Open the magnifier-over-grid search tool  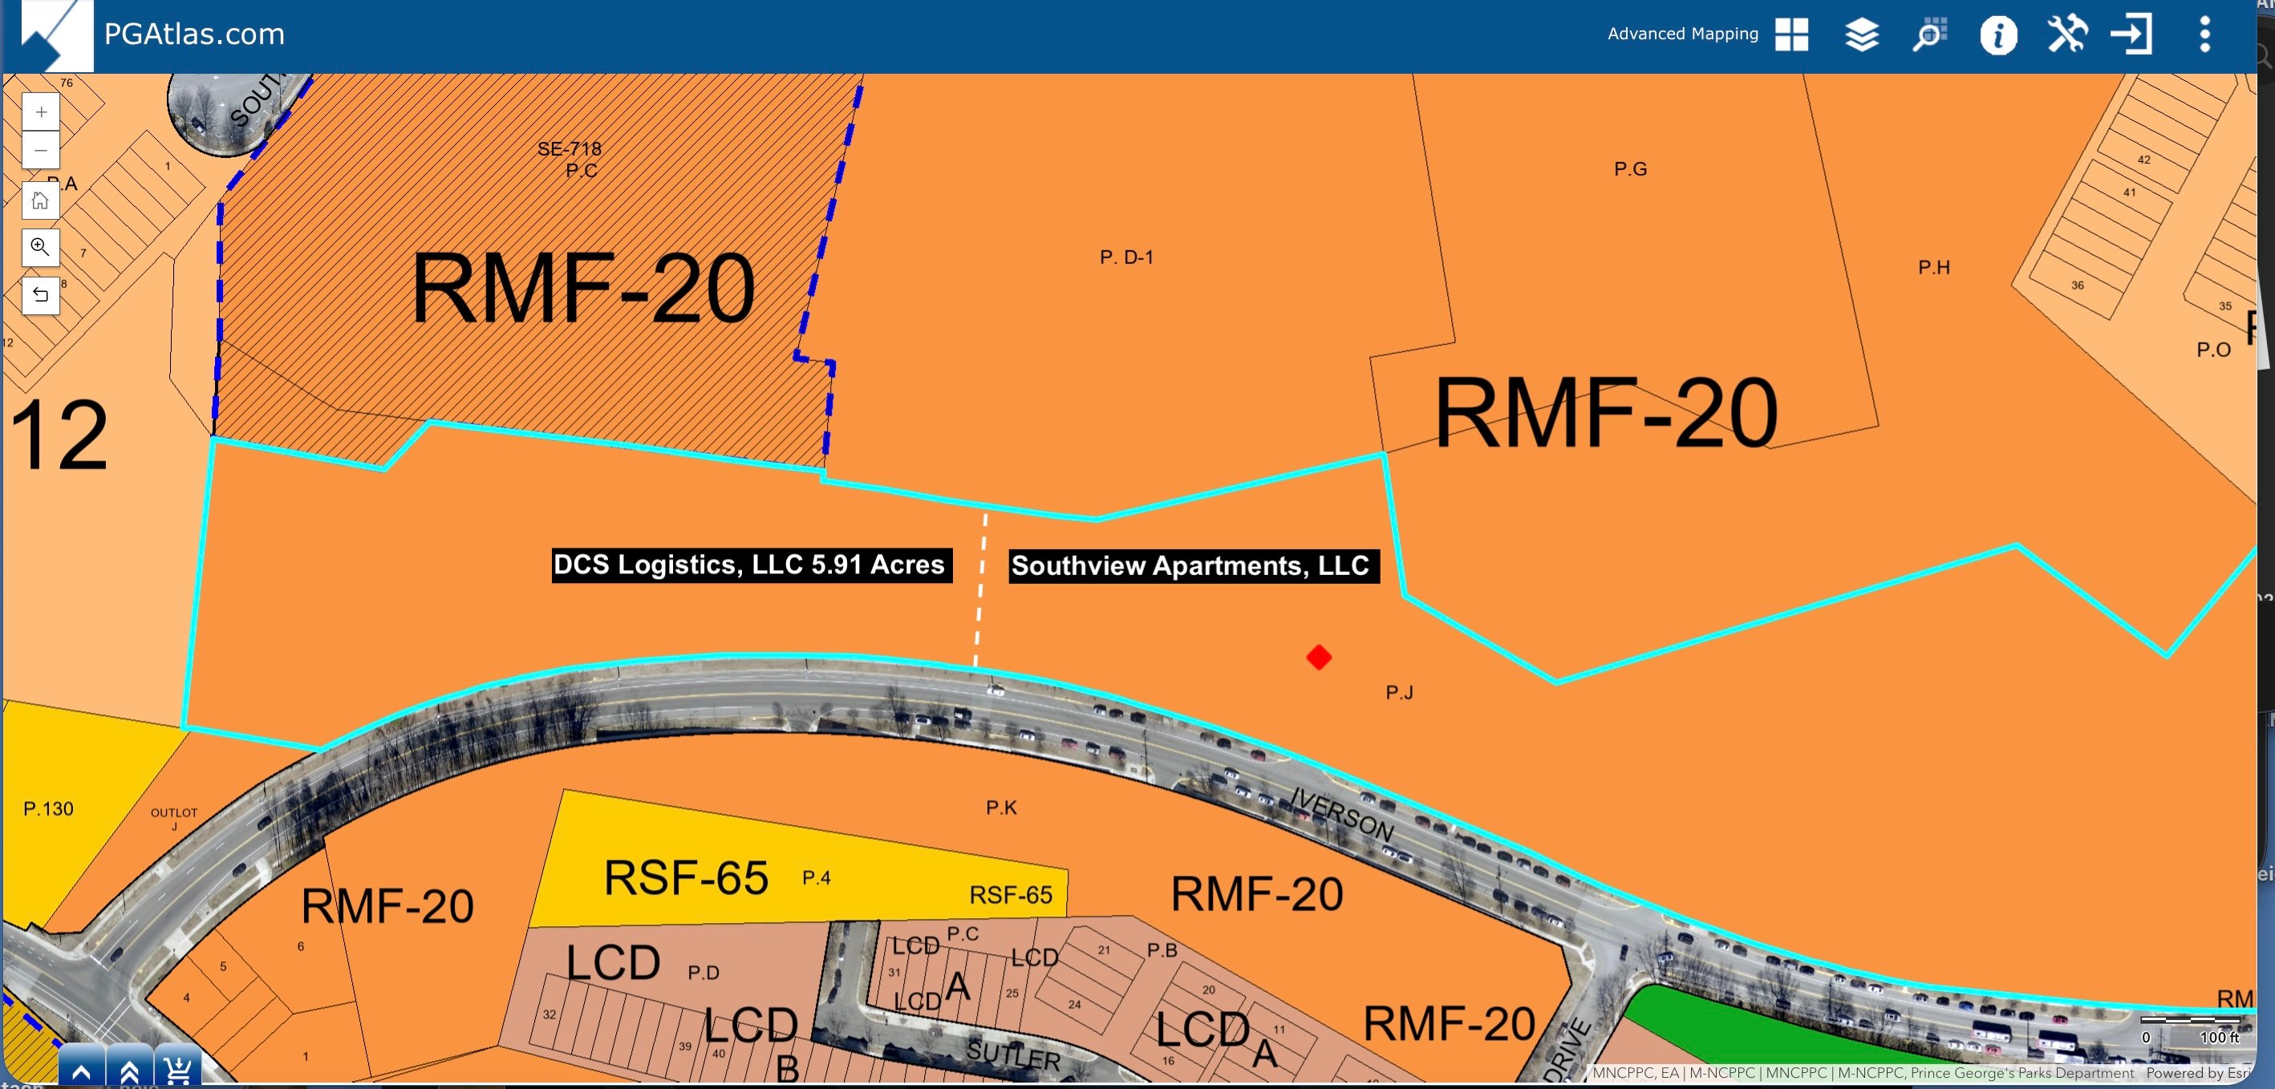pos(1930,34)
